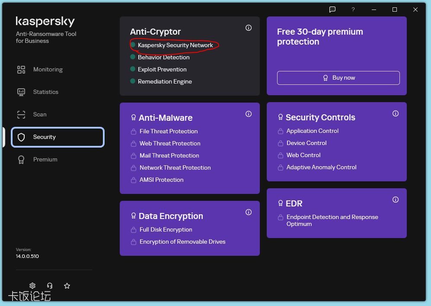
Task: Open Exploit Prevention component
Action: pyautogui.click(x=162, y=69)
